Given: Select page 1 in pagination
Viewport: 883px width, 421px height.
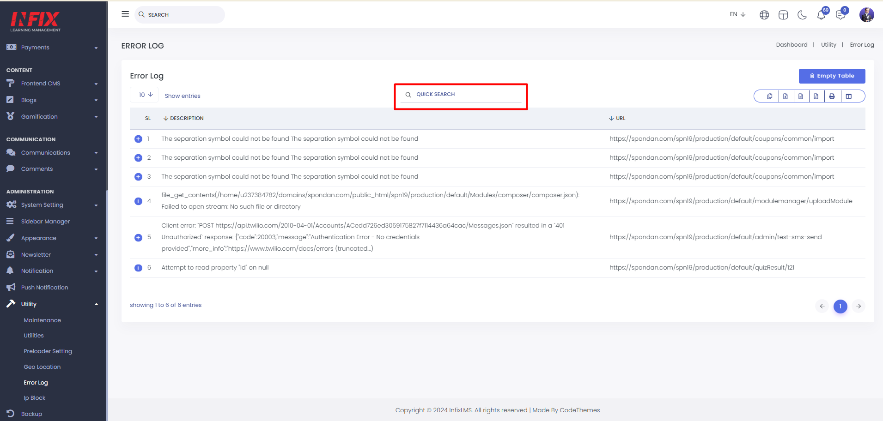Looking at the screenshot, I should [840, 306].
